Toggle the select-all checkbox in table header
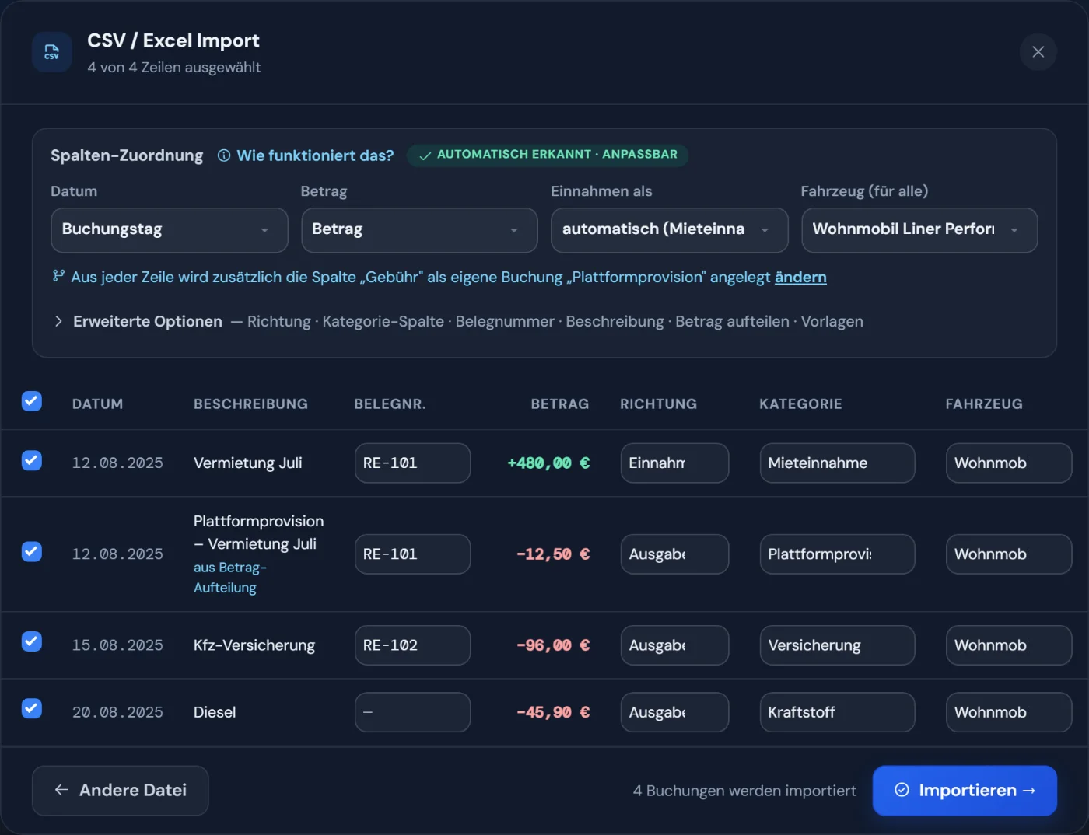Image resolution: width=1089 pixels, height=835 pixels. (32, 401)
